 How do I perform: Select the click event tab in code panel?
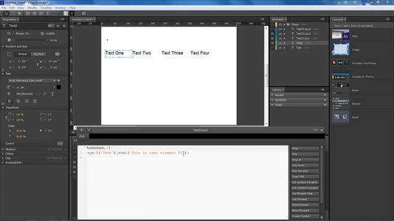point(82,136)
